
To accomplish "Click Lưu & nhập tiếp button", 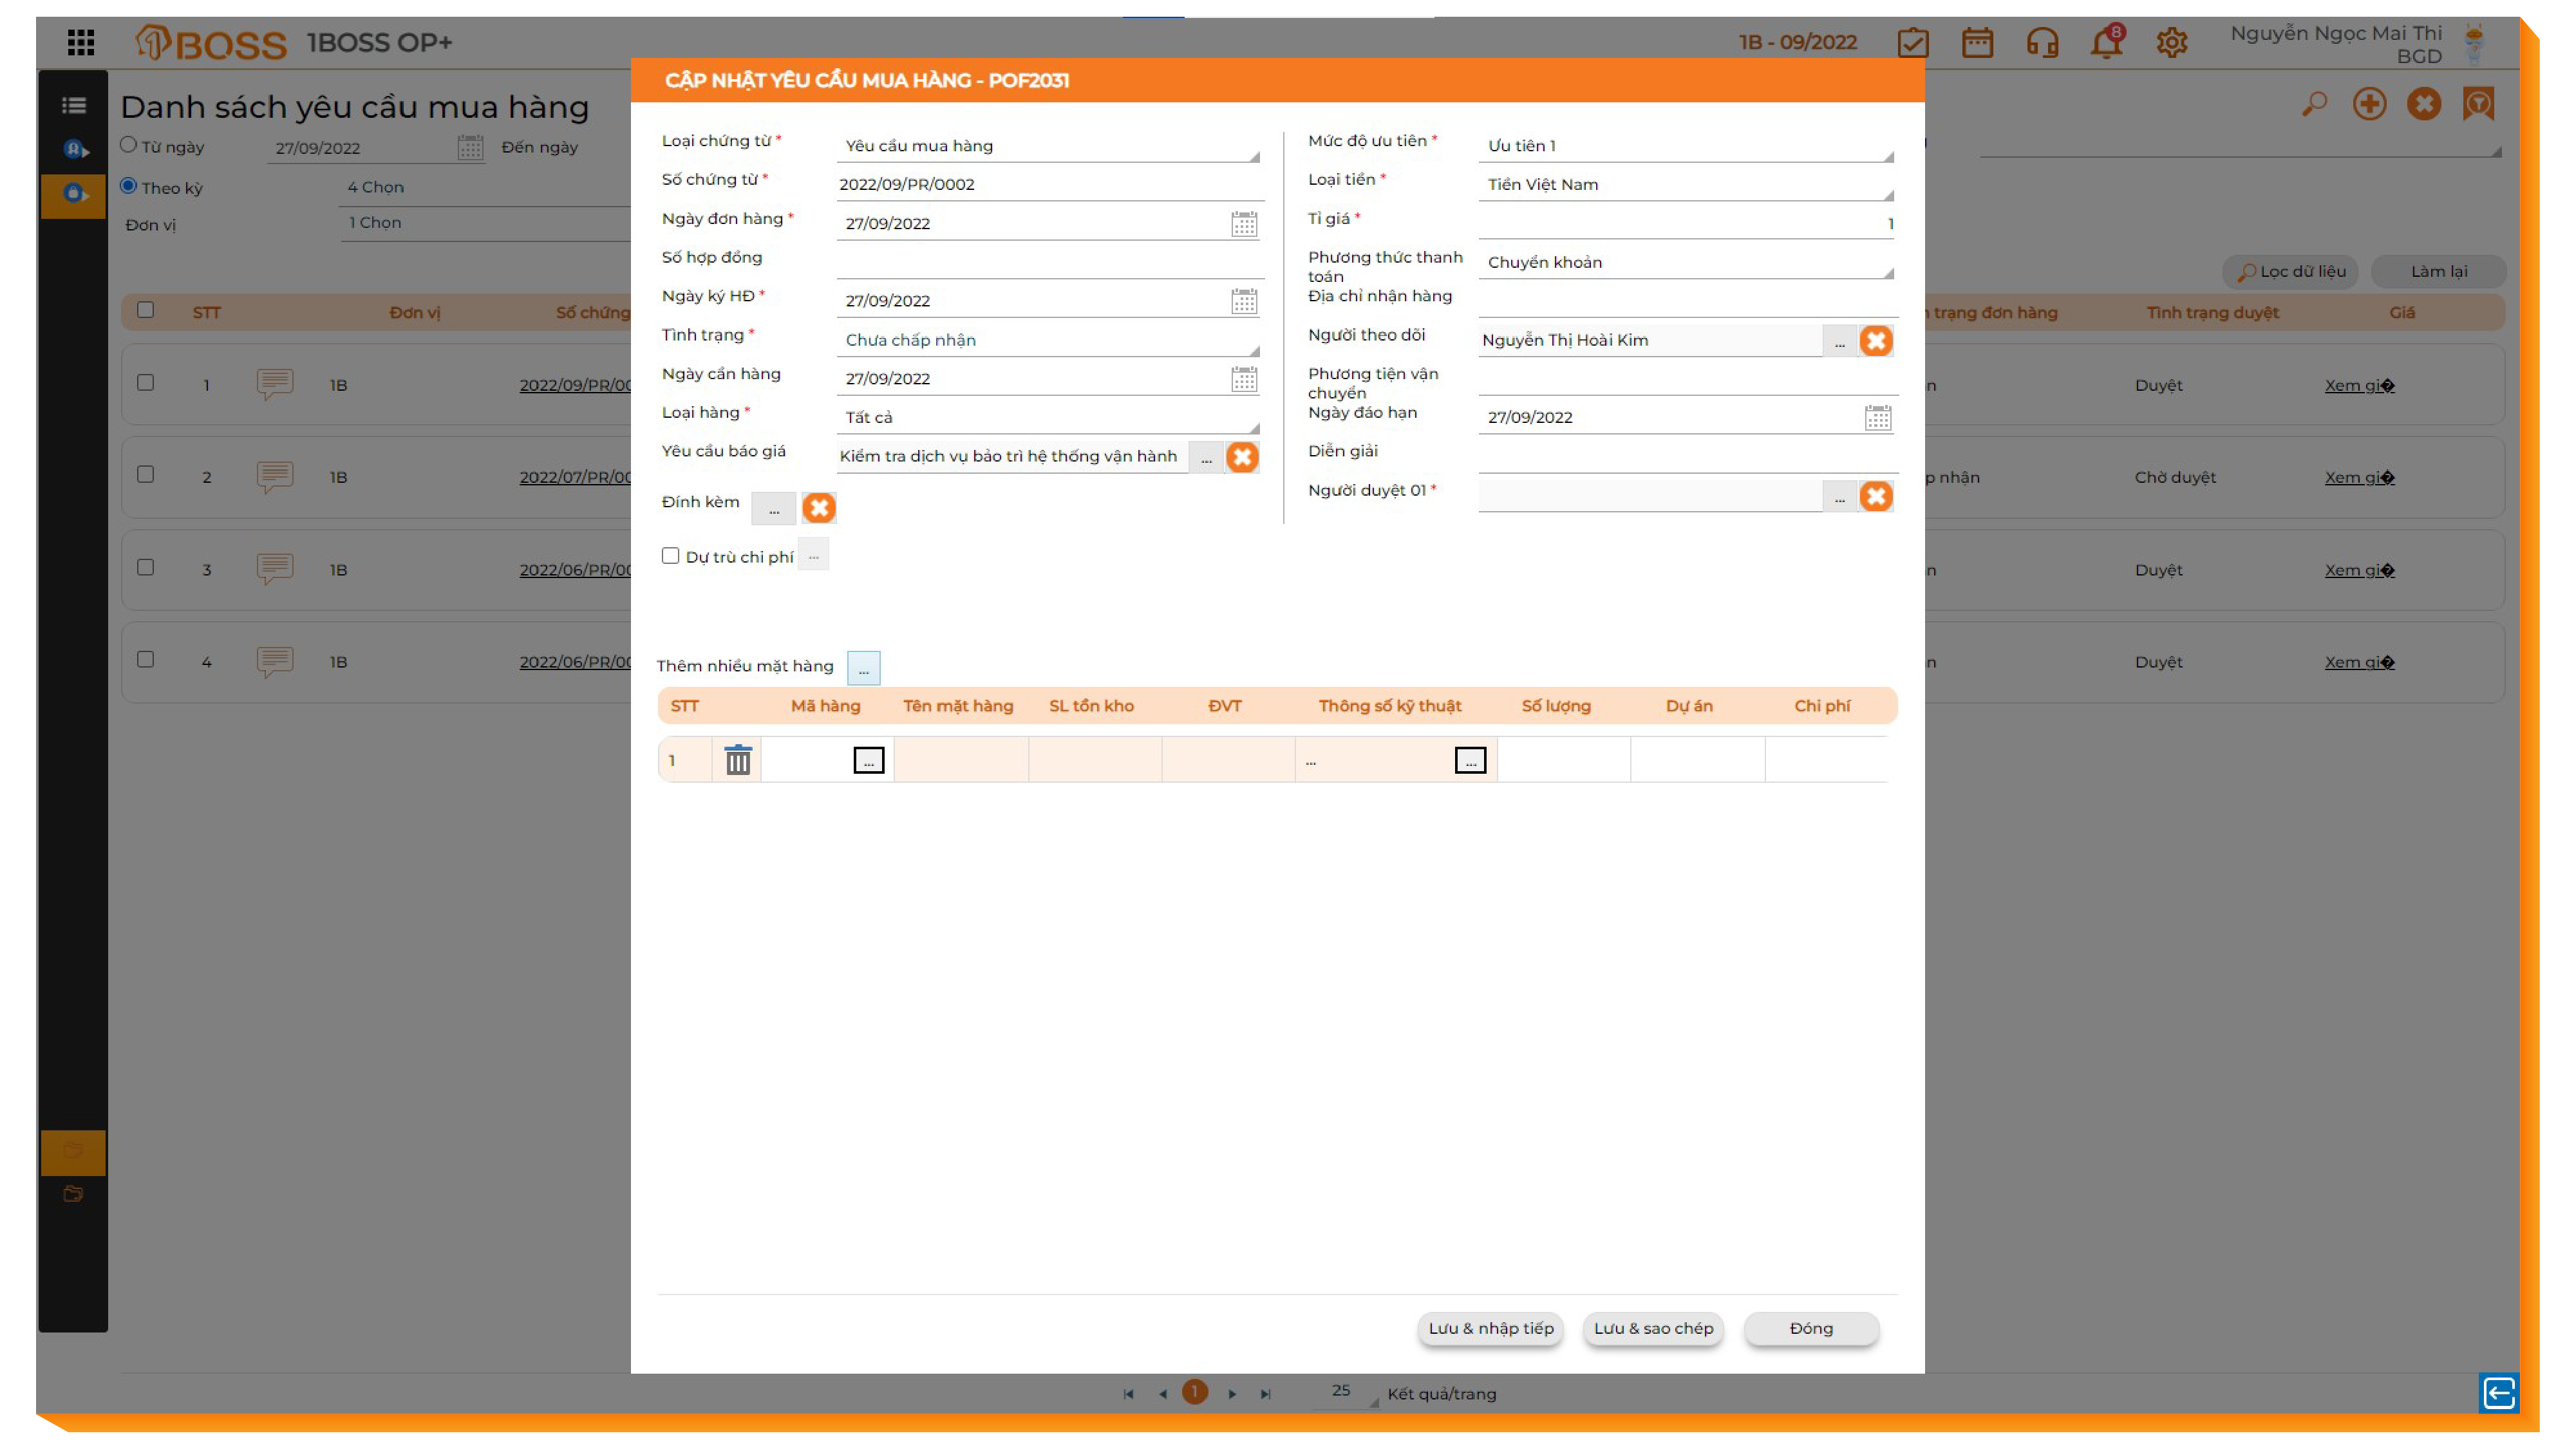I will [x=1490, y=1329].
